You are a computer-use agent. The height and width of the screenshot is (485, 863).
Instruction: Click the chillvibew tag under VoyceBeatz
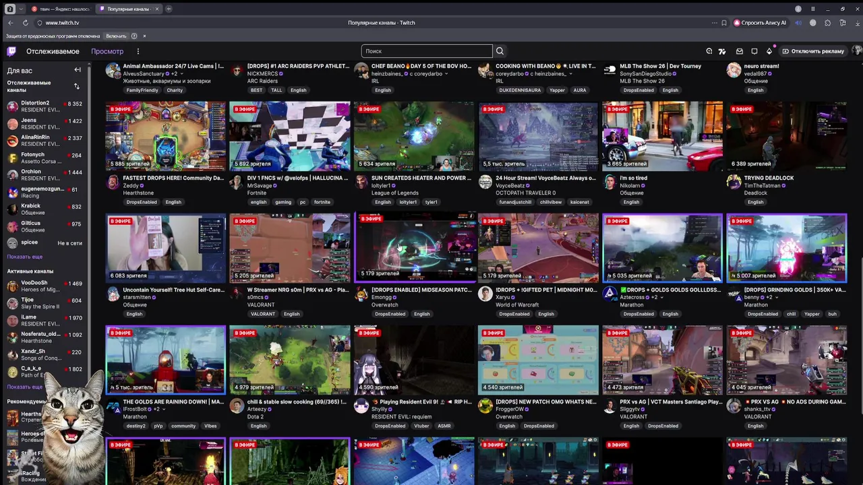click(x=550, y=202)
